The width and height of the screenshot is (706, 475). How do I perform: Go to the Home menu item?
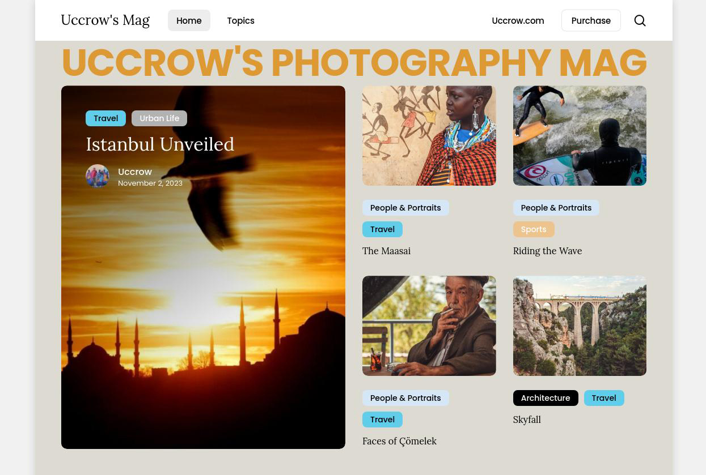click(x=189, y=20)
